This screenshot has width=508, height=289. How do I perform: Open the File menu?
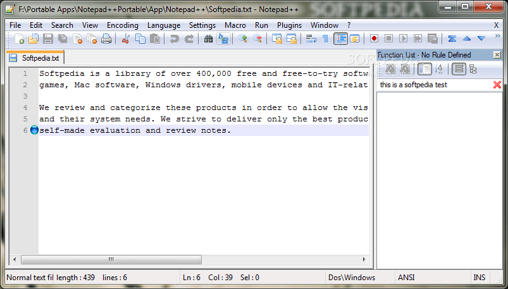pos(15,25)
